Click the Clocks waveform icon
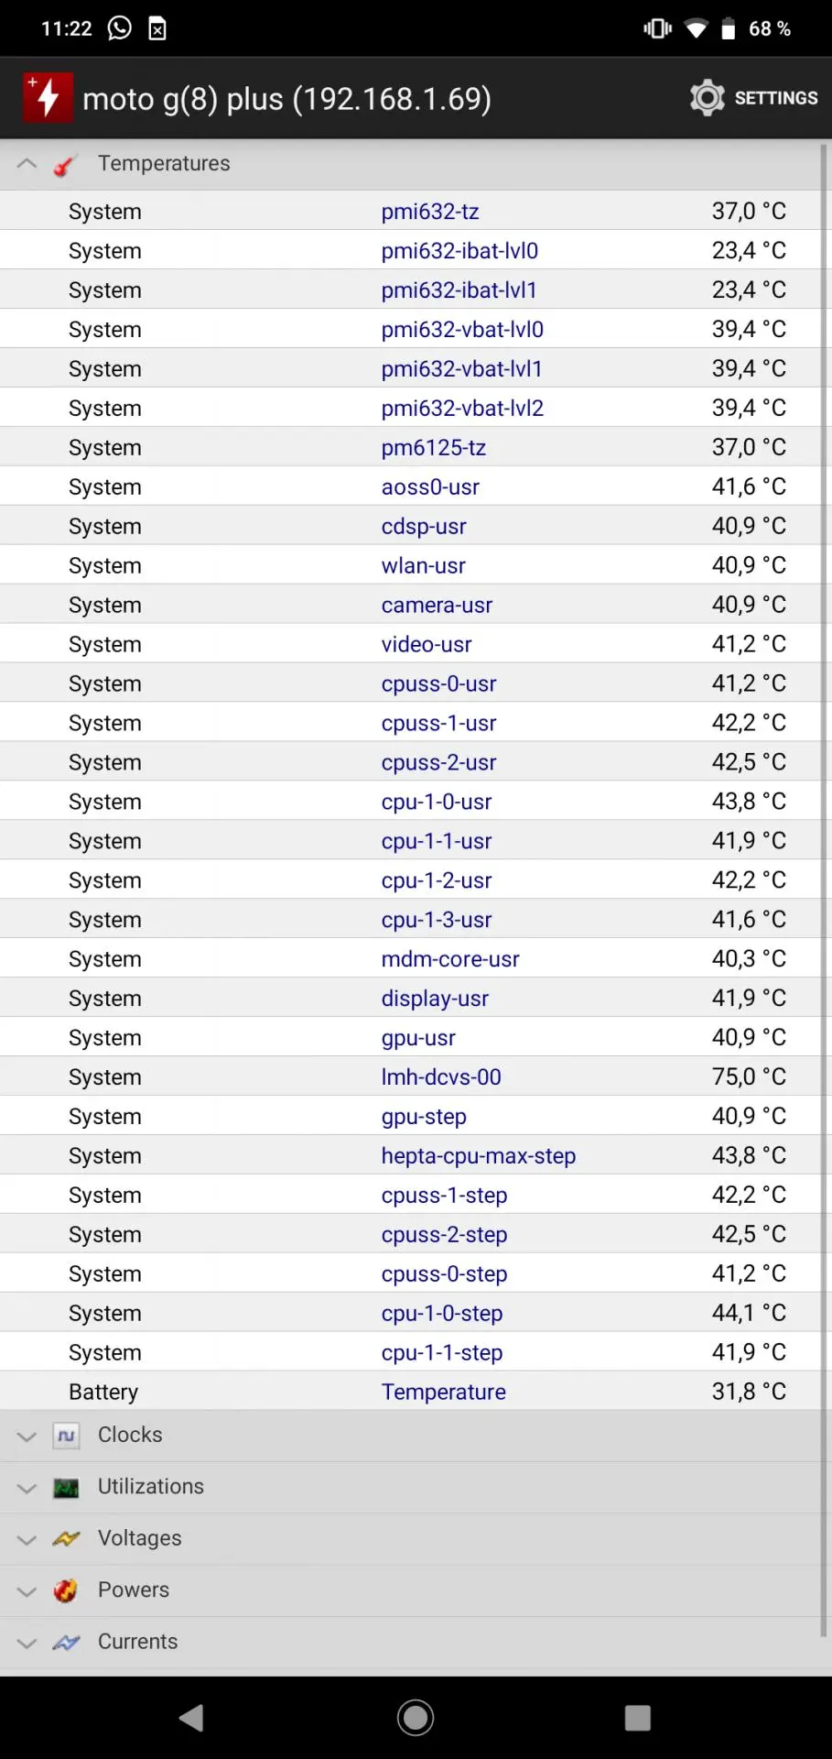This screenshot has height=1759, width=832. tap(66, 1436)
